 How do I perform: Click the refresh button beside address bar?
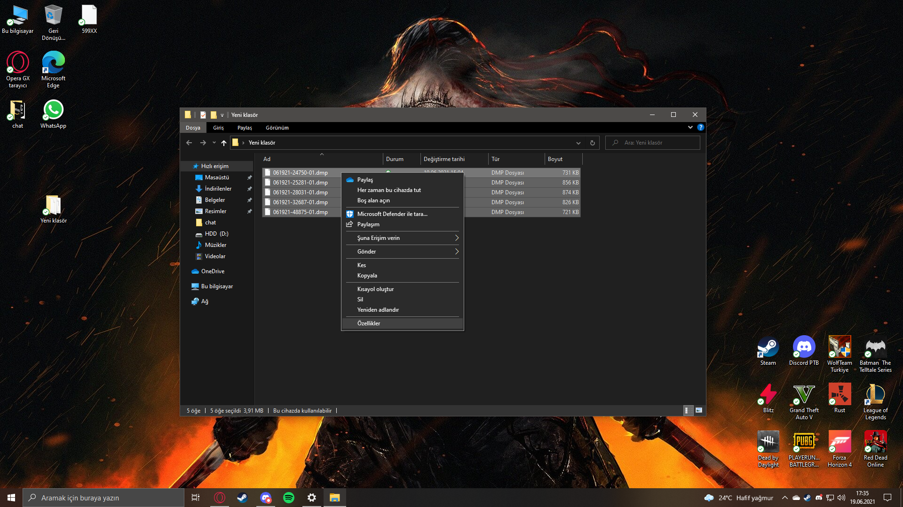(x=593, y=143)
